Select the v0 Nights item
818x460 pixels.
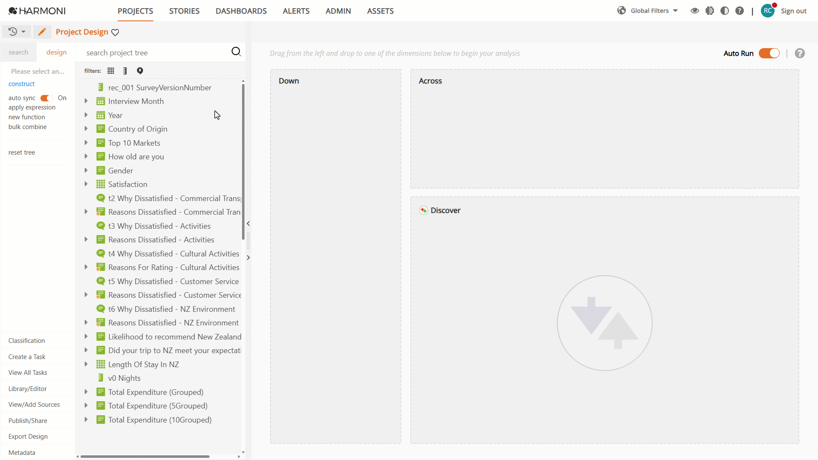[x=124, y=378]
